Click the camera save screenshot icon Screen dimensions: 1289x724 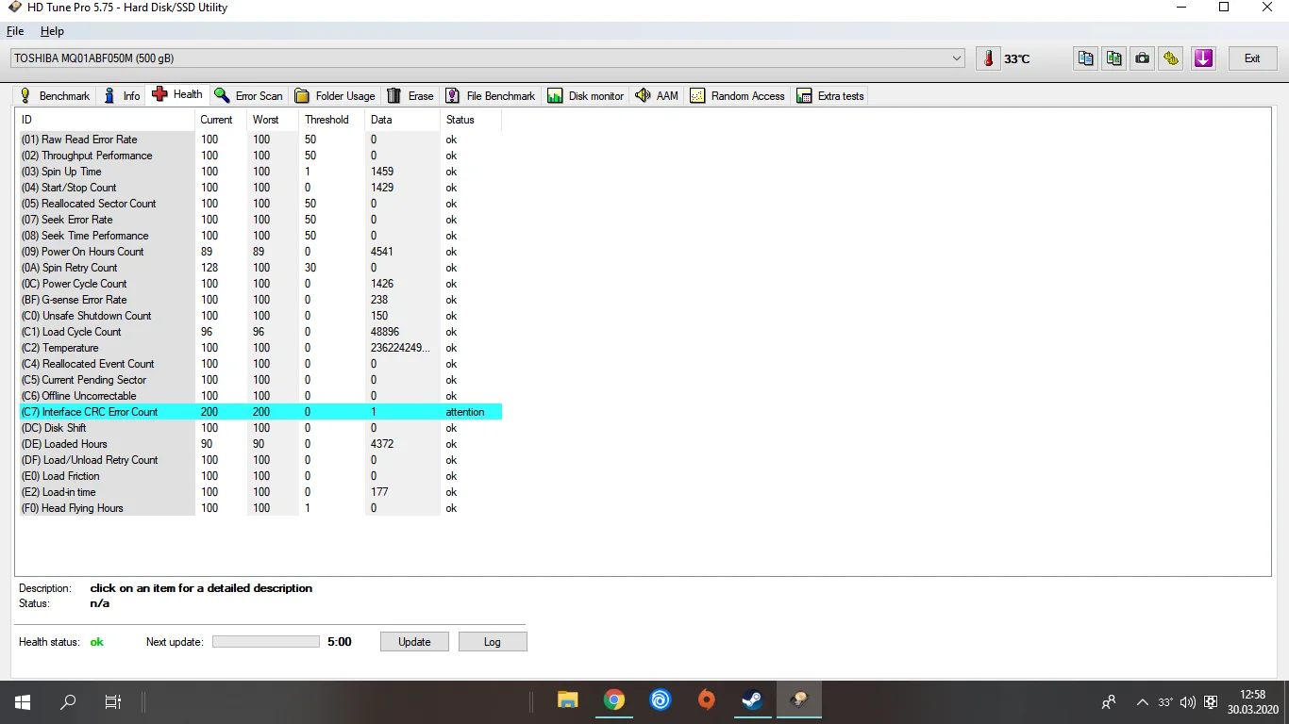[1143, 58]
